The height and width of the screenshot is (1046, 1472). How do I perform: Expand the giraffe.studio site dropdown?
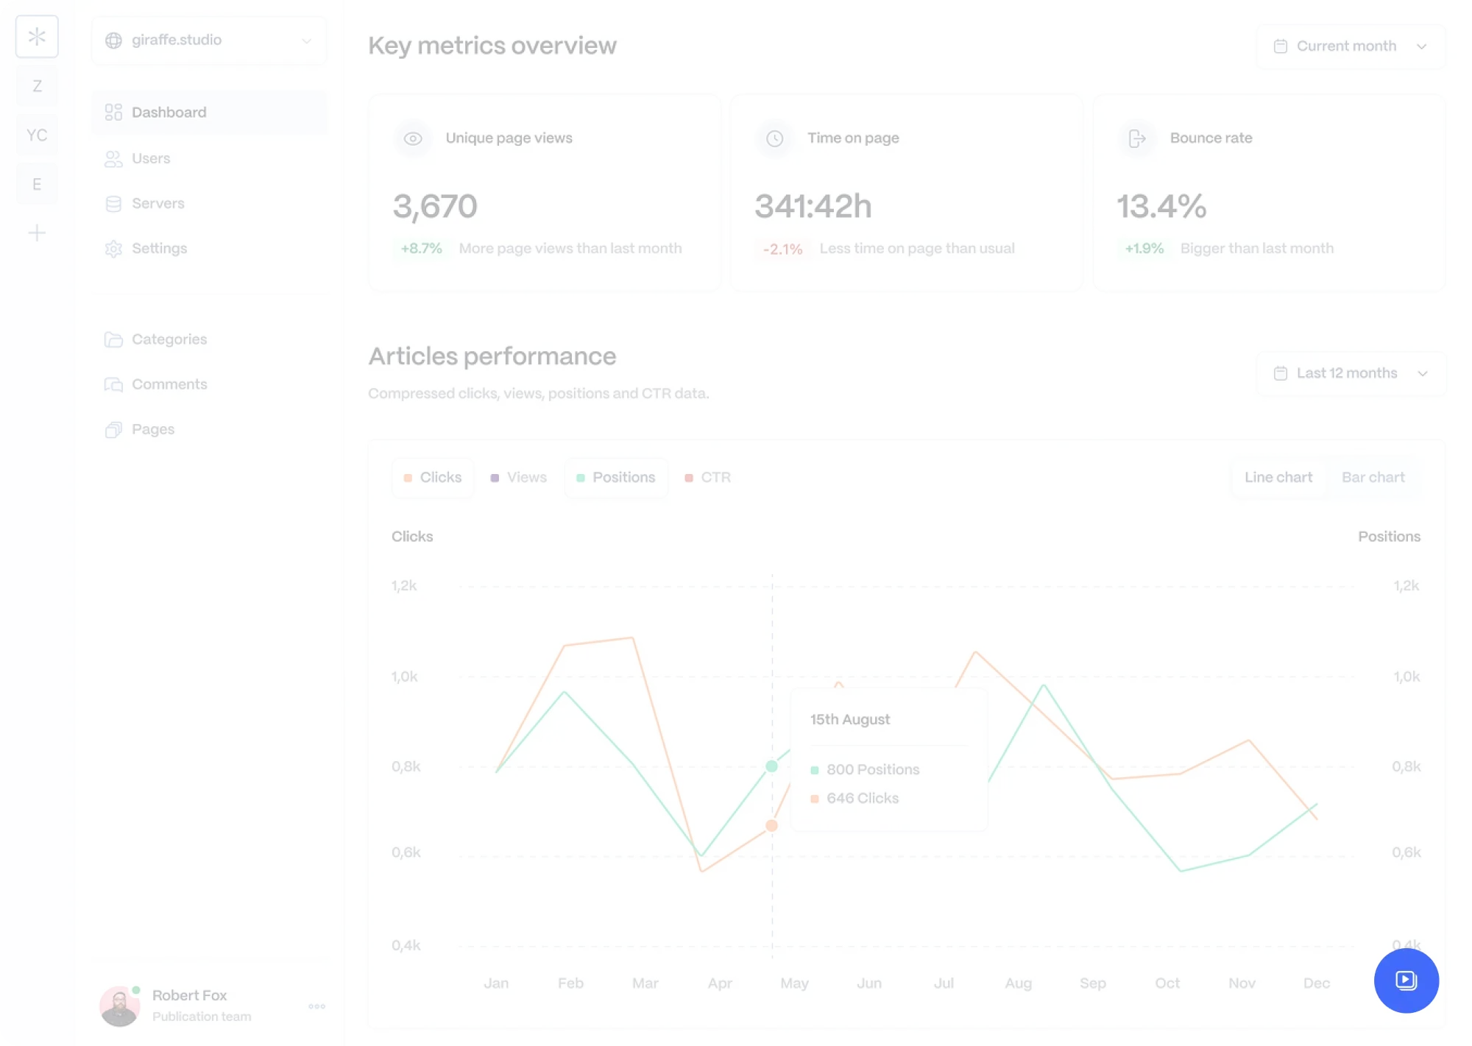(209, 40)
